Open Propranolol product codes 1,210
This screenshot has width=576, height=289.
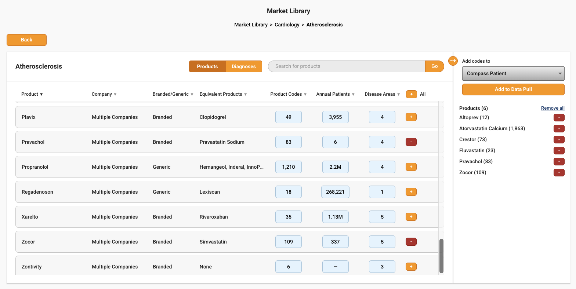click(x=289, y=167)
